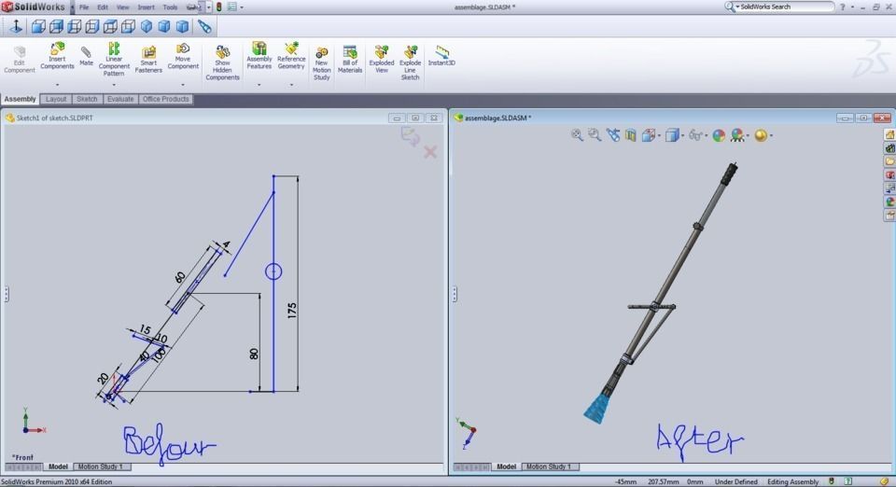Click the Display Style cube icon

click(x=671, y=135)
